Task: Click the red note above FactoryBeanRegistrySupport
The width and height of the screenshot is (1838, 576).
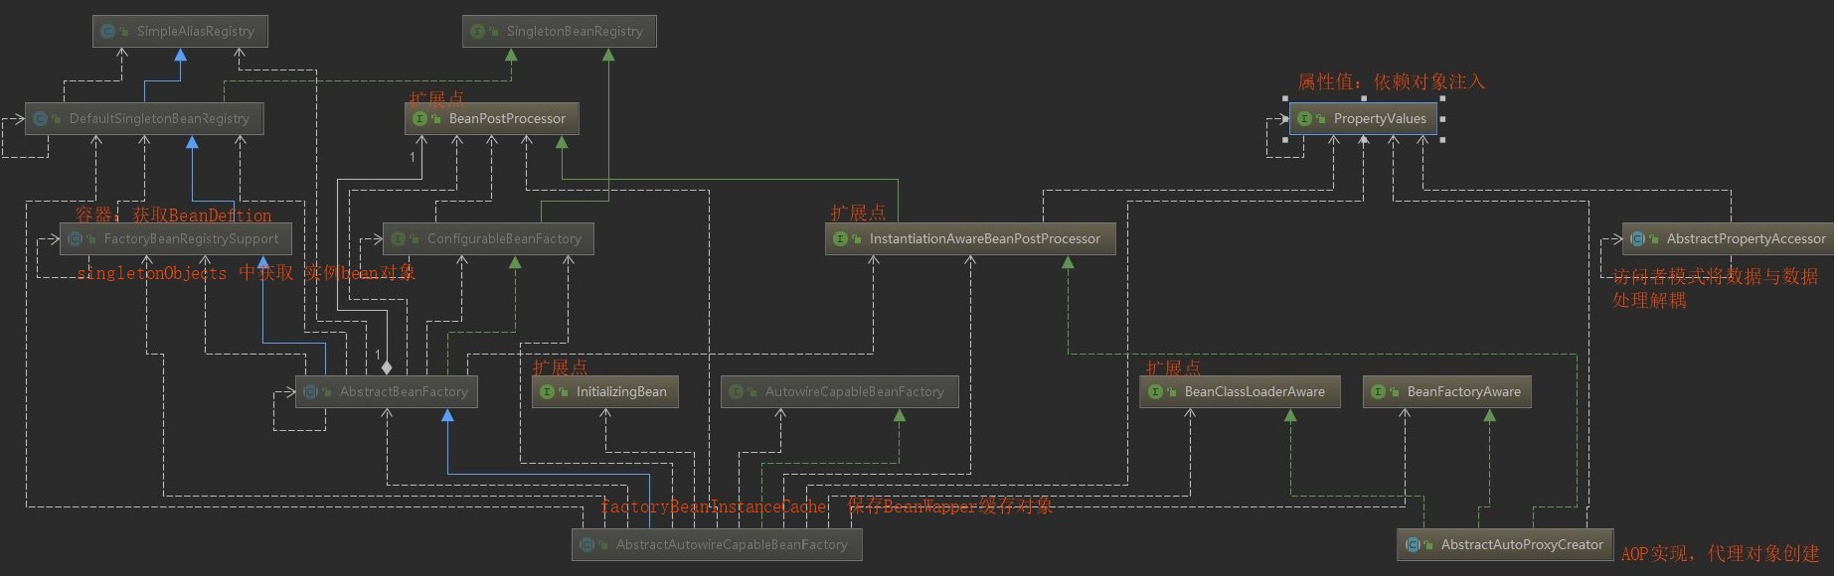Action: click(x=173, y=215)
